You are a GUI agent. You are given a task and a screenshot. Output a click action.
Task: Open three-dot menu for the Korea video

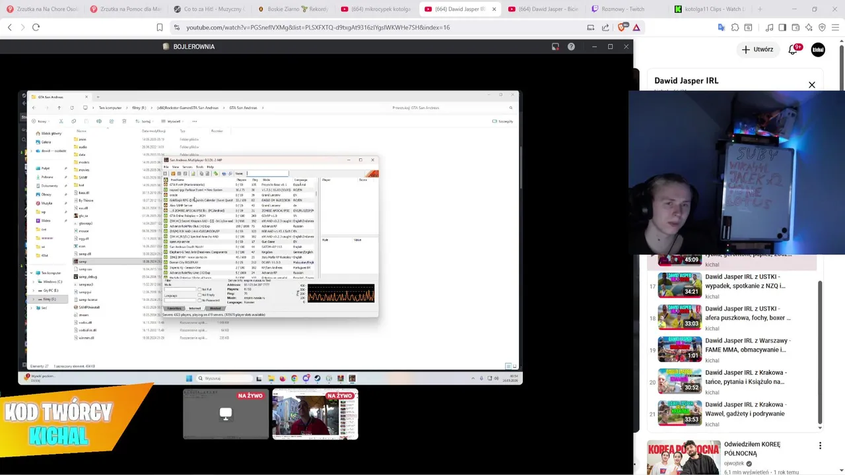(820, 446)
